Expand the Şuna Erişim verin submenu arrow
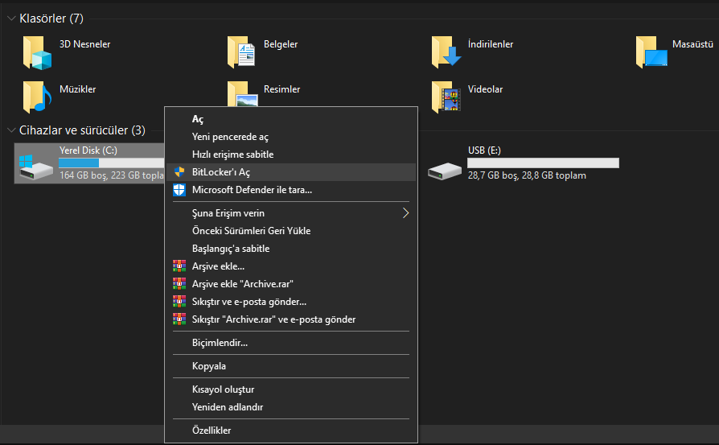 point(406,213)
